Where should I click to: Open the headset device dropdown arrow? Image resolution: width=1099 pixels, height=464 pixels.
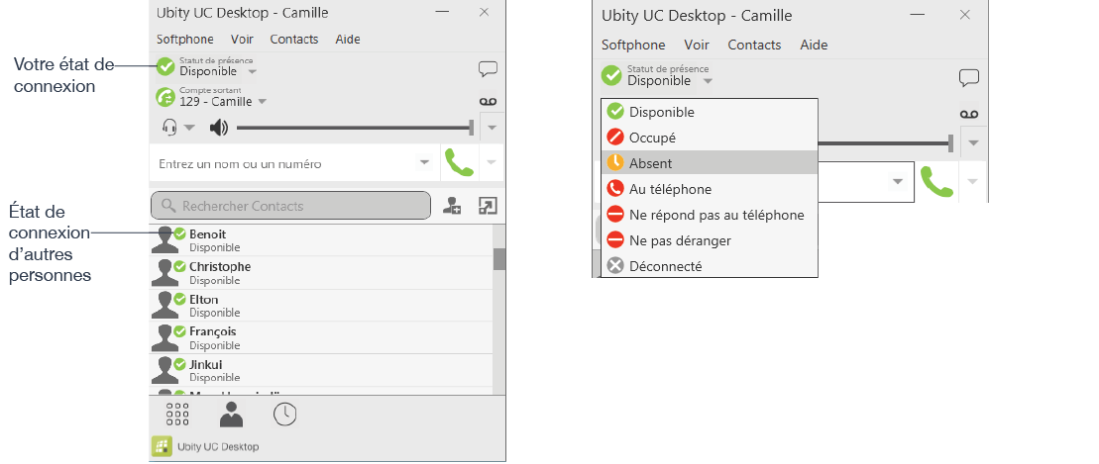tap(189, 128)
